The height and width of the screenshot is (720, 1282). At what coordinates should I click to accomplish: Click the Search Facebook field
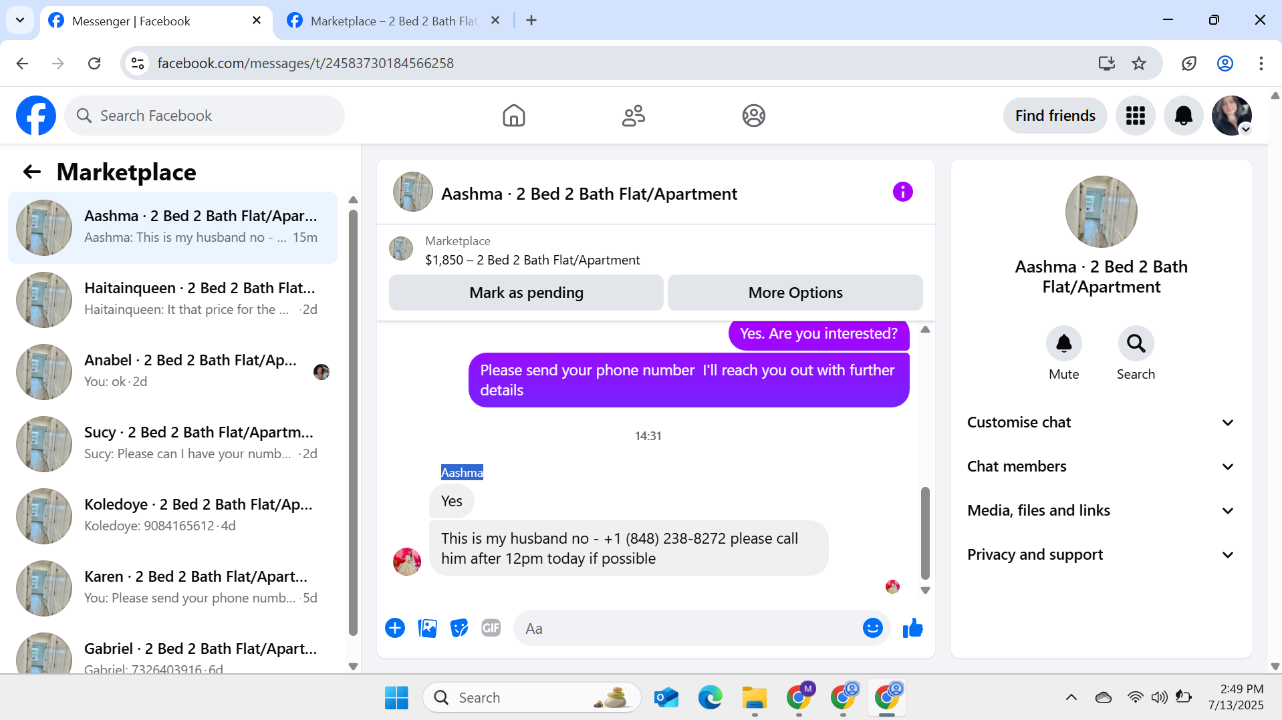pos(205,116)
